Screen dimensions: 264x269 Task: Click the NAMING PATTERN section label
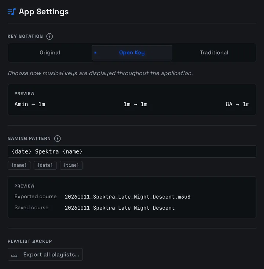(29, 139)
